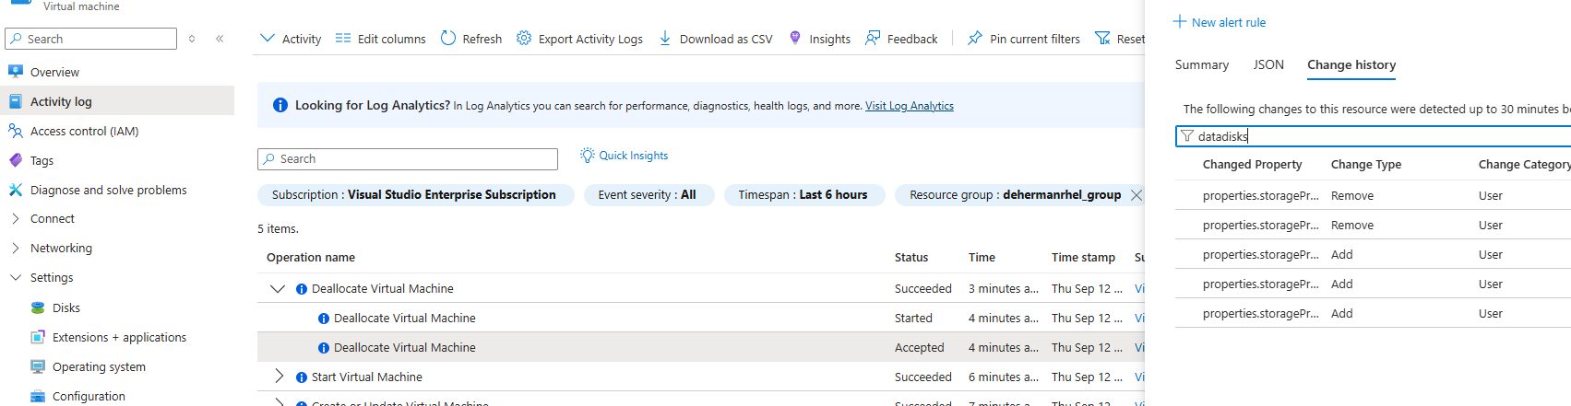1571x406 pixels.
Task: Click the Change Type column header
Action: tap(1366, 165)
